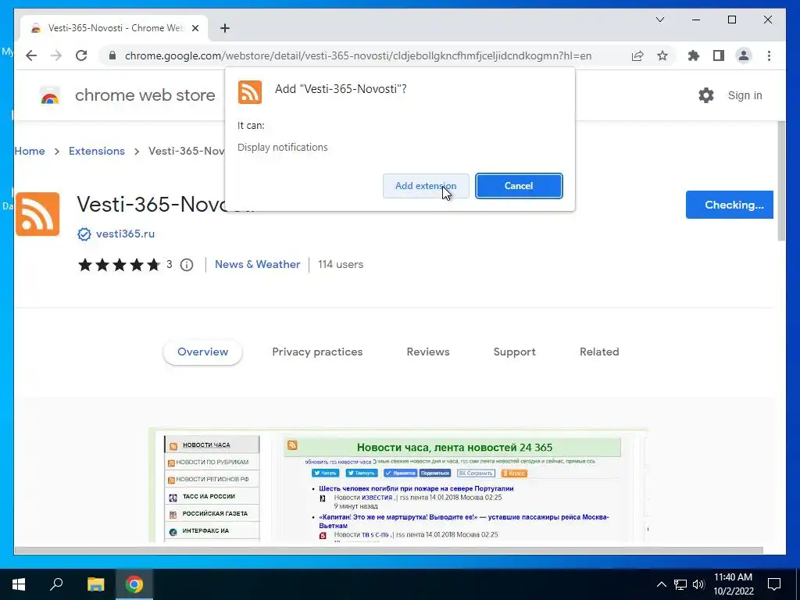
Task: Switch to the Privacy practices tab
Action: point(317,352)
